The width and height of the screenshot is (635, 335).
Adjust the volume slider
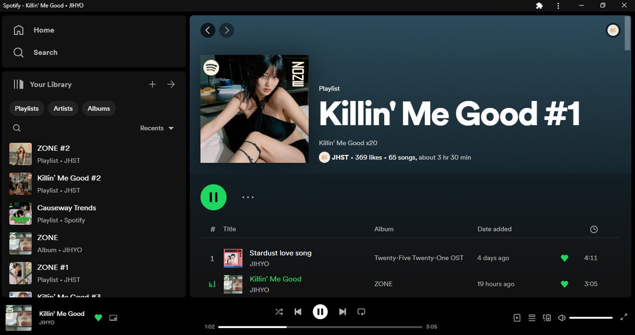click(x=591, y=318)
